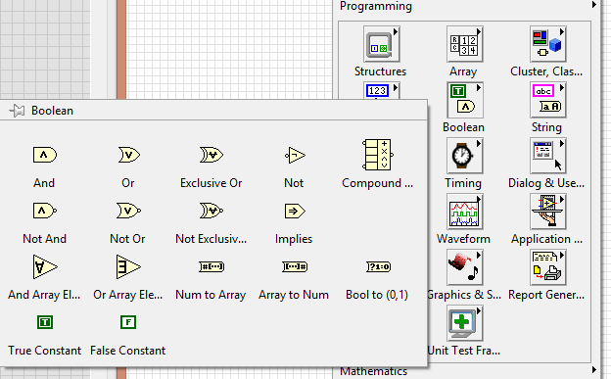Screen dimensions: 611x379
Task: Pick the Not Or gate
Action: click(x=128, y=211)
